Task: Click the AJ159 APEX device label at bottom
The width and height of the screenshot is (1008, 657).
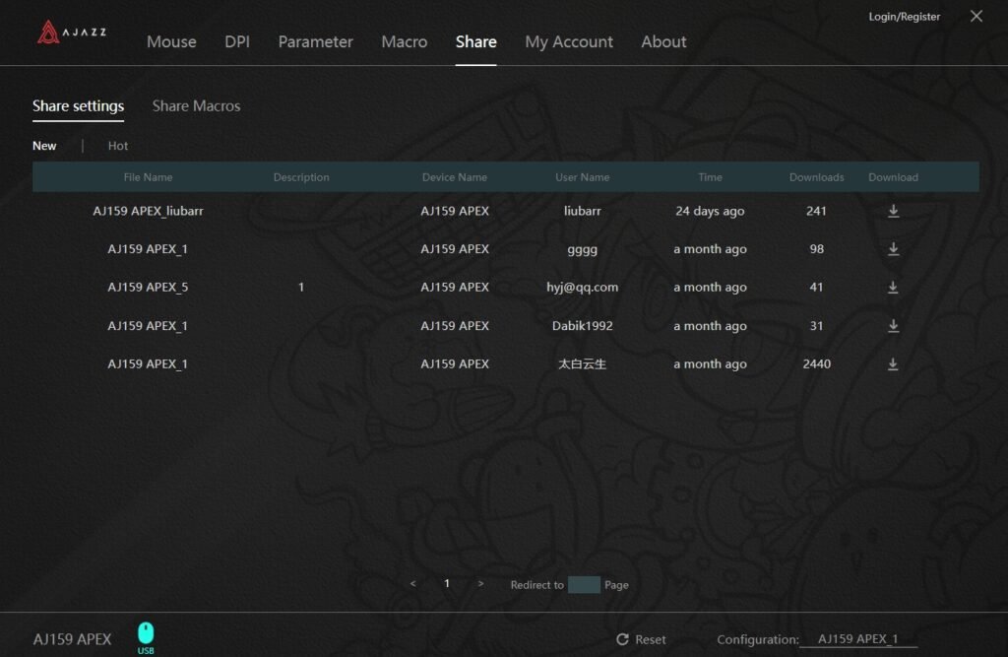Action: coord(72,639)
